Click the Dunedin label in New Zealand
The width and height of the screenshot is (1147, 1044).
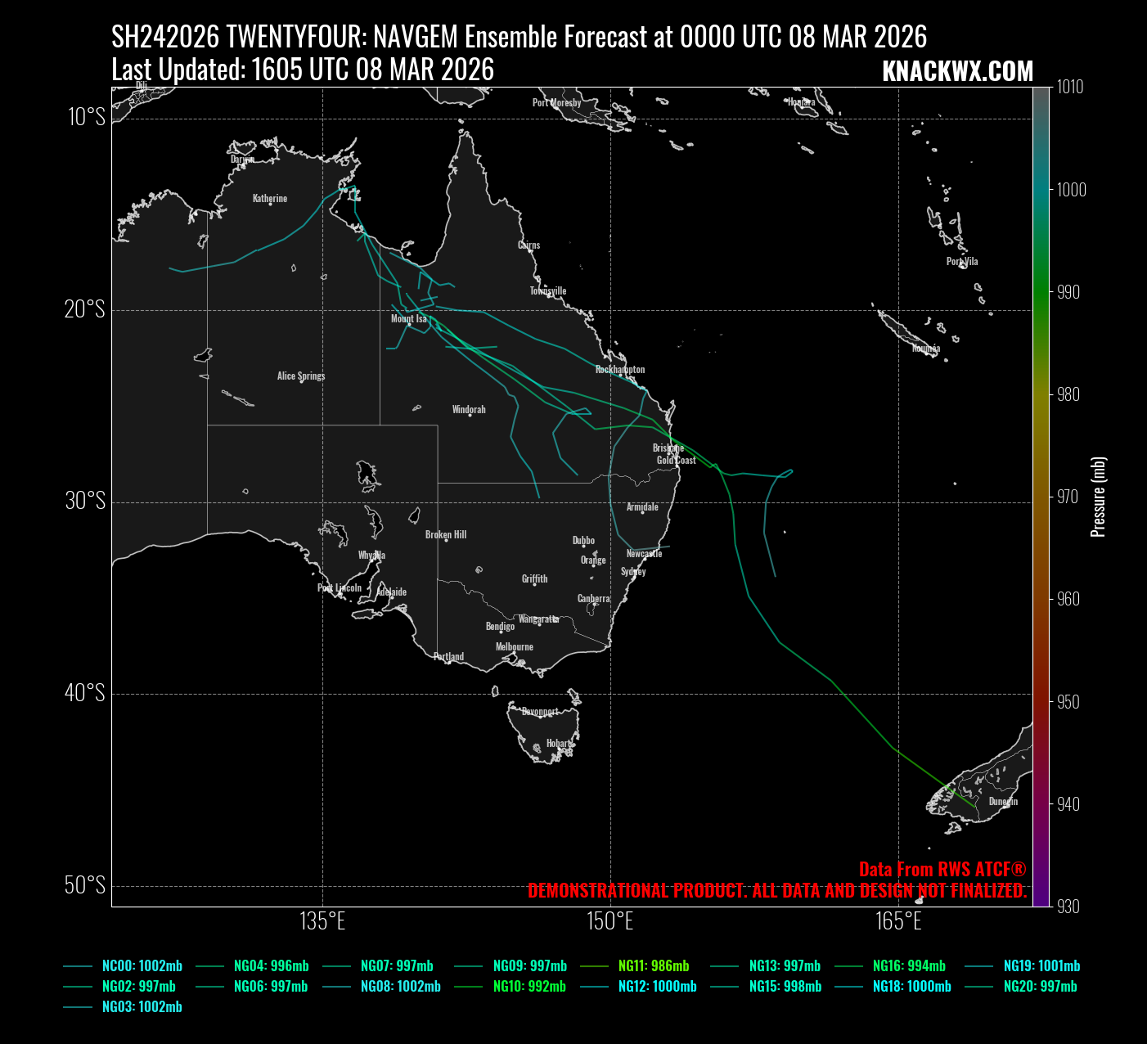pos(1002,801)
